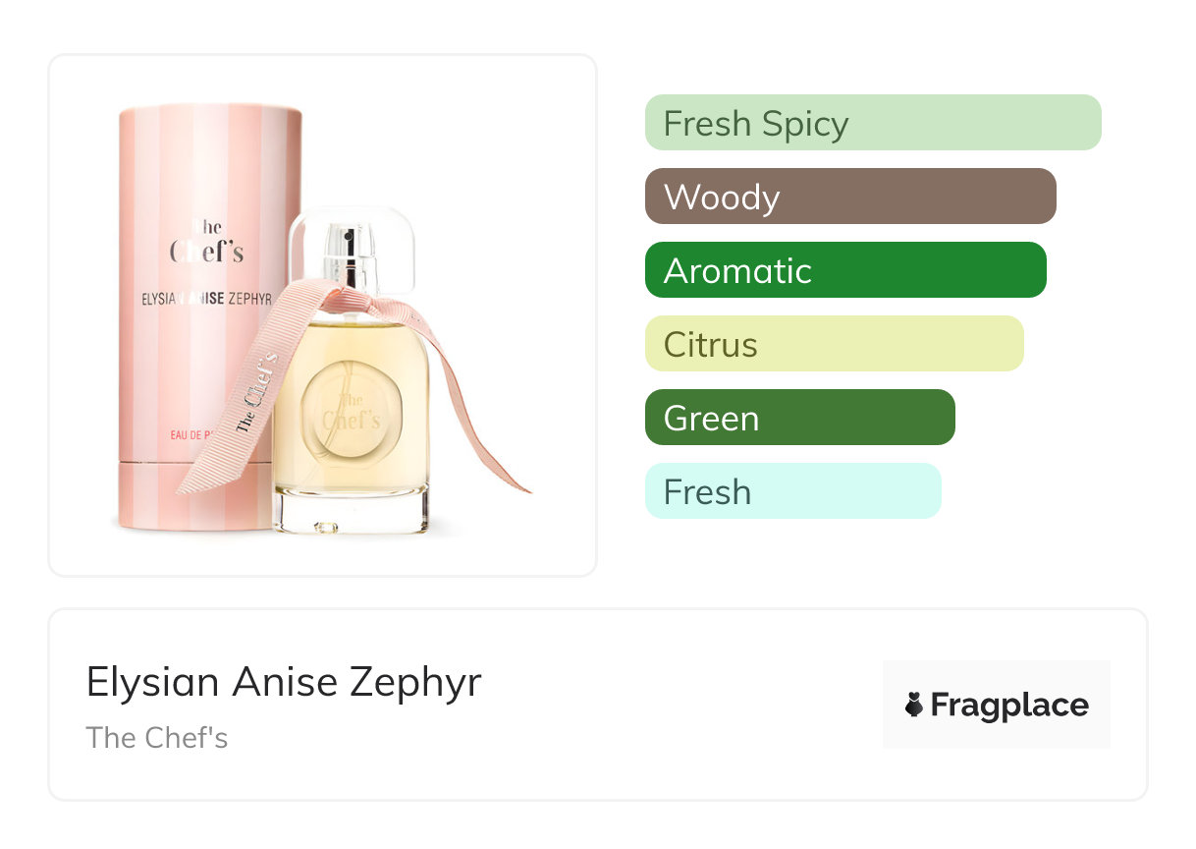This screenshot has width=1196, height=849.
Task: Select the light blue Fresh accord bar
Action: tap(792, 491)
